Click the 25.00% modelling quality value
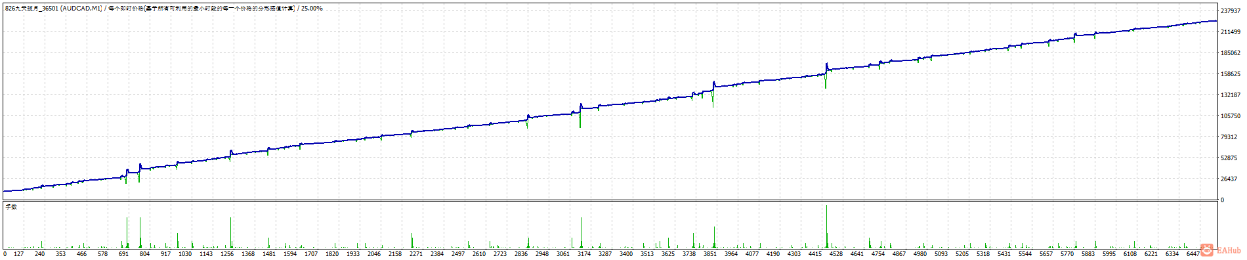The width and height of the screenshot is (1247, 260). (x=312, y=9)
